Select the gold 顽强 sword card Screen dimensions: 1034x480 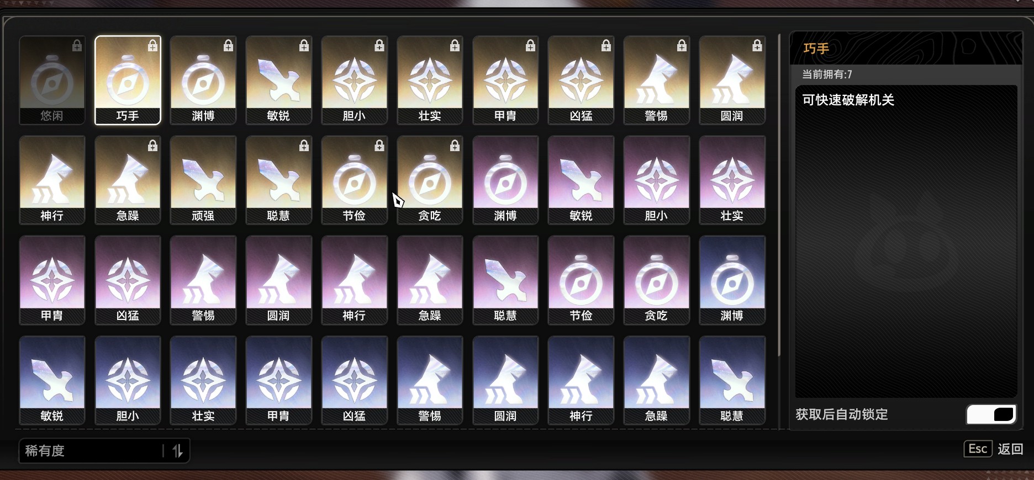click(203, 180)
